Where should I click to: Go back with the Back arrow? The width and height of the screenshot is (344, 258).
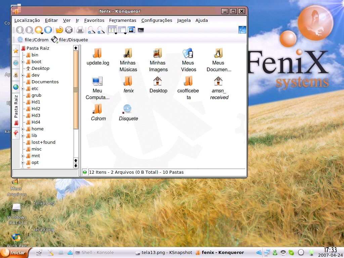click(x=20, y=30)
